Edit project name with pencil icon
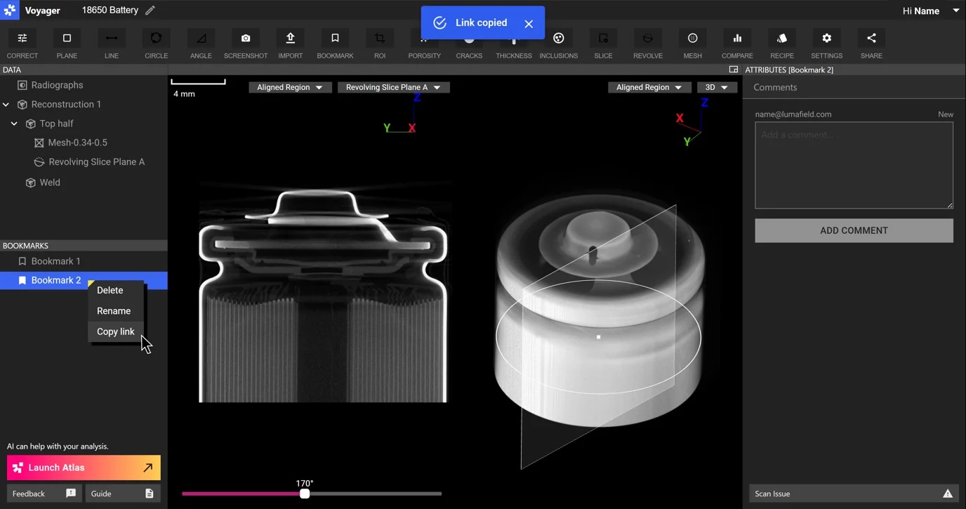Viewport: 966px width, 509px height. 150,11
